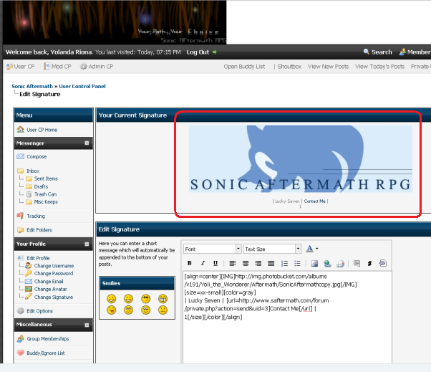431x372 pixels.
Task: Open Edit Folders
Action: coord(39,230)
